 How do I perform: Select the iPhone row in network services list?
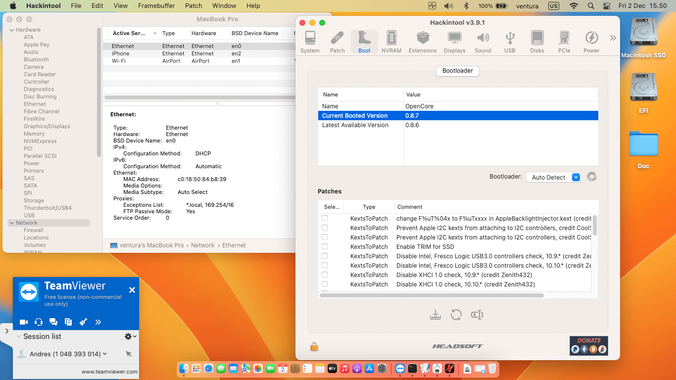199,53
